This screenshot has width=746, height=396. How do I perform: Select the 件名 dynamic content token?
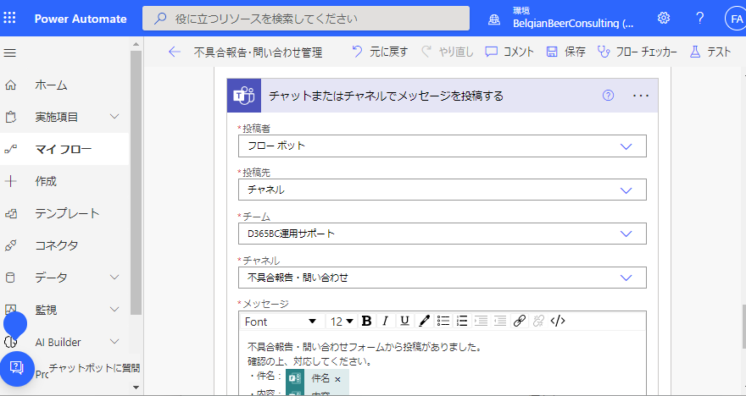click(317, 378)
